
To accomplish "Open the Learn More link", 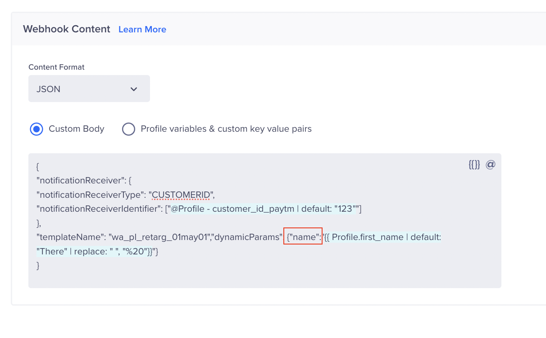I will click(x=142, y=29).
